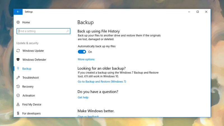Viewport: 224px width, 126px height.
Task: Click the Windows Defender shield icon
Action: [18, 60]
